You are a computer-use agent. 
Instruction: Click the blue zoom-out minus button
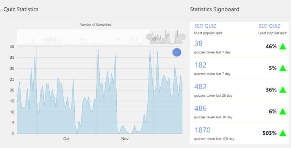pyautogui.click(x=177, y=52)
